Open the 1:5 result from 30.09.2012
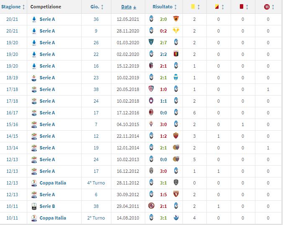This screenshot has height=225, width=283. click(x=163, y=195)
